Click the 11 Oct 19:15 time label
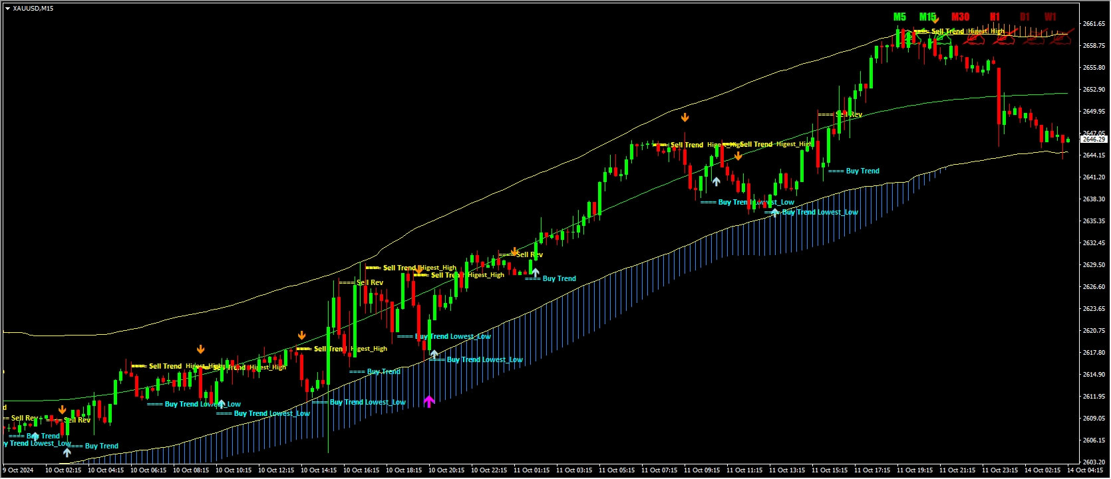The width and height of the screenshot is (1111, 479). coord(915,471)
